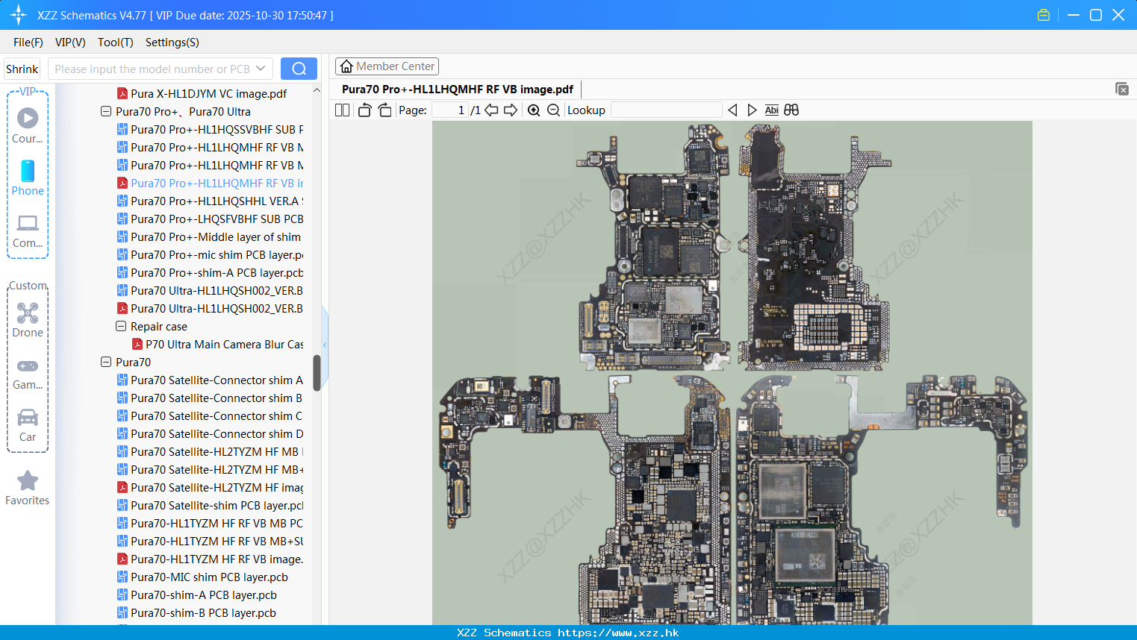Screen dimensions: 1137x640
Task: Open Pura70 Satellite-Connector shim D
Action: (210, 434)
